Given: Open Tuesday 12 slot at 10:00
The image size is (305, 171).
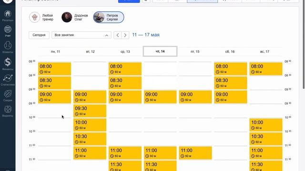Looking at the screenshot, I should [90, 124].
